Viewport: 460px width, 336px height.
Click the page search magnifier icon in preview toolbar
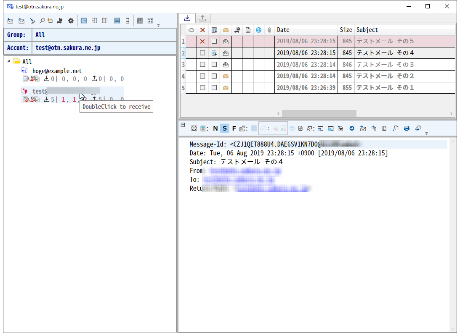tap(396, 129)
